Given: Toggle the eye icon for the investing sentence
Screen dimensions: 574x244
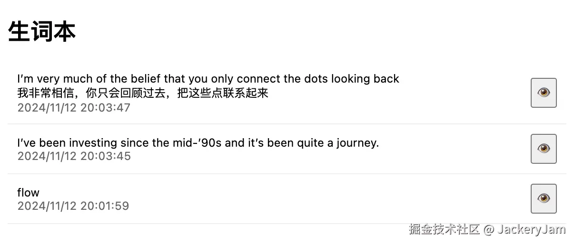Looking at the screenshot, I should [x=544, y=149].
